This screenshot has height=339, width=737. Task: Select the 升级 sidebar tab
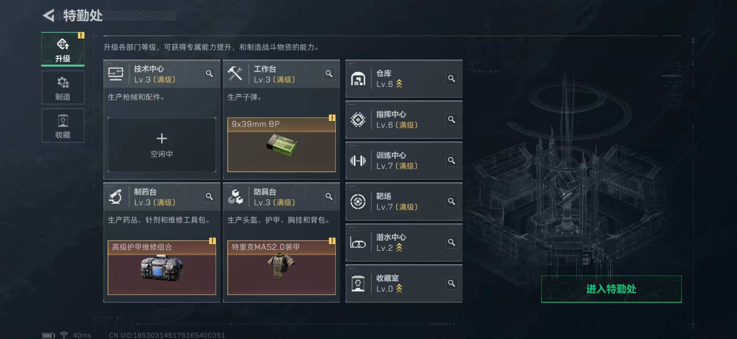click(x=63, y=49)
